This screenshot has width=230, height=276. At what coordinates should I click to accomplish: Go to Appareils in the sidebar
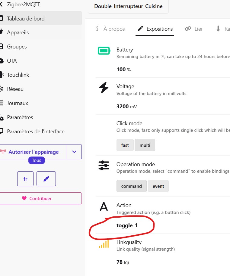click(x=18, y=33)
